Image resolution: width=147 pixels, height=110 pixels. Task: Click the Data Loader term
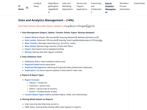30,40
